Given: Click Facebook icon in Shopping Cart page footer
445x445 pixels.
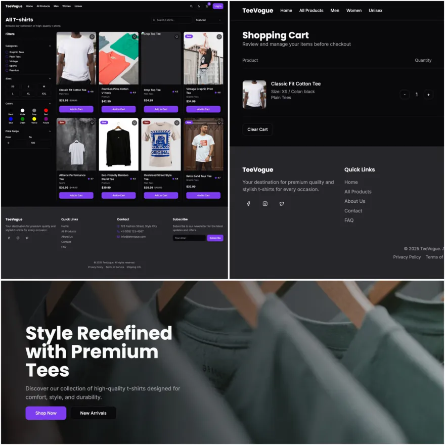Looking at the screenshot, I should click(x=248, y=203).
